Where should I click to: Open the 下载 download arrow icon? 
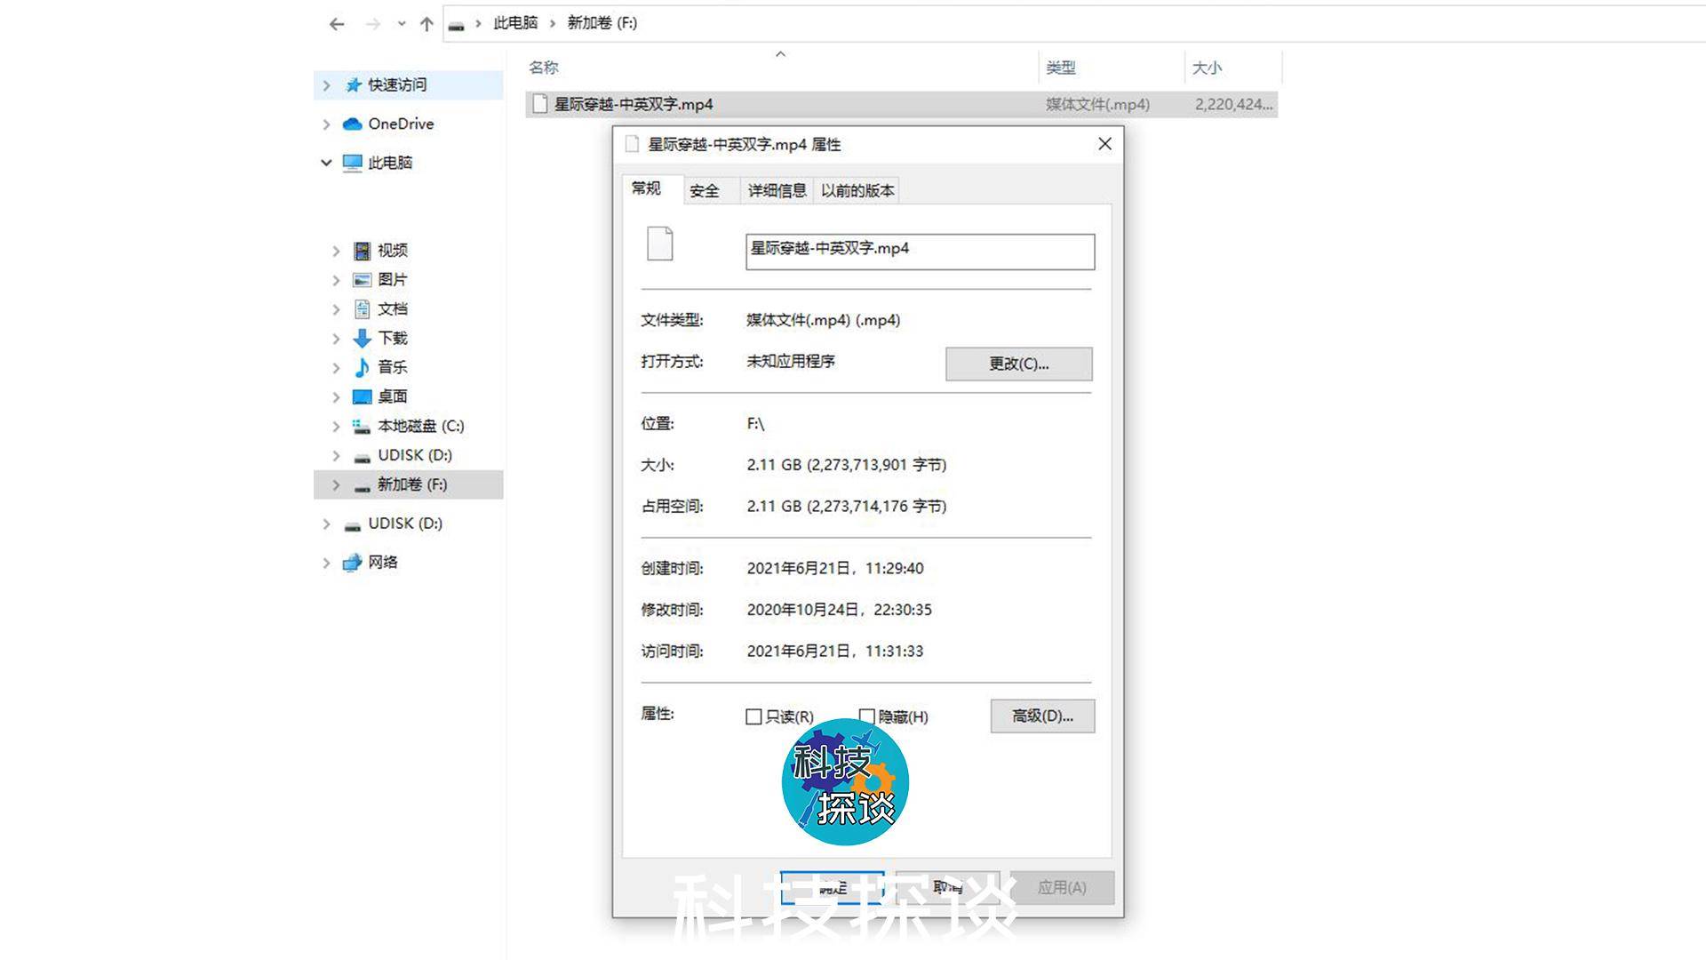coord(362,339)
